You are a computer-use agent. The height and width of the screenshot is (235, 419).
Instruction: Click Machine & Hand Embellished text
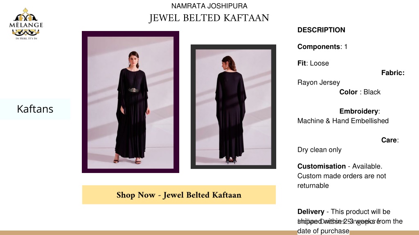[343, 121]
